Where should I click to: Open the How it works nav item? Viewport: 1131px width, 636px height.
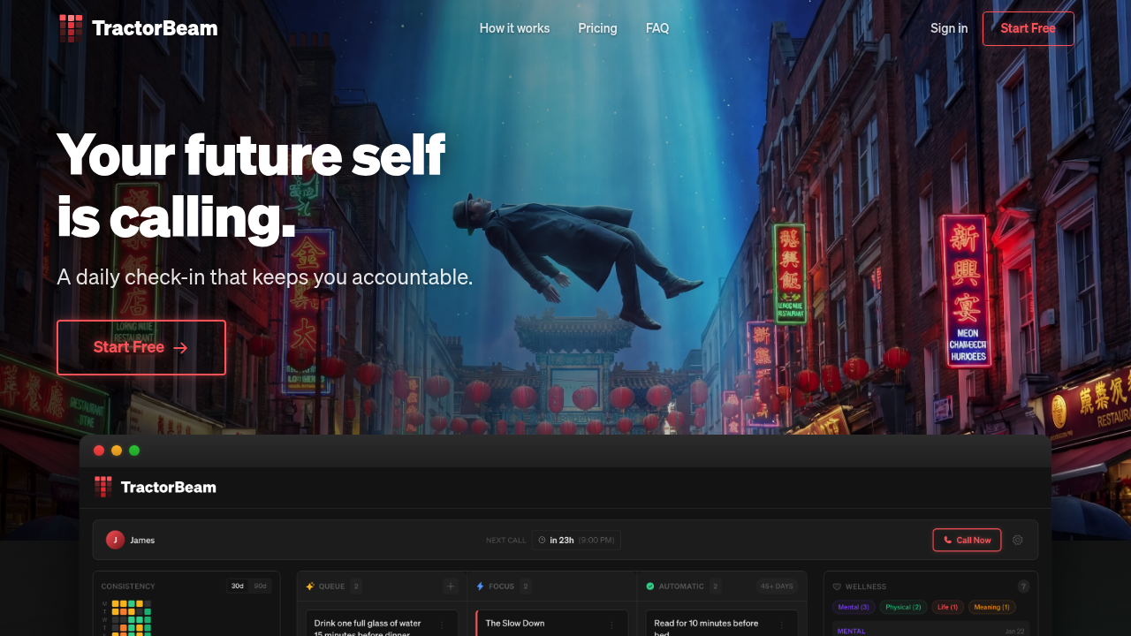click(514, 28)
